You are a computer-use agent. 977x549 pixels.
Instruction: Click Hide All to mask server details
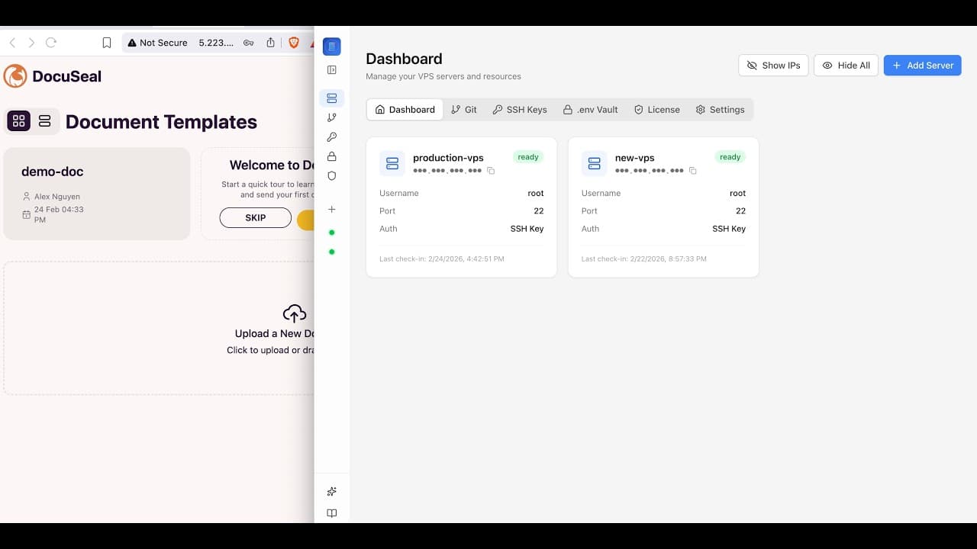pyautogui.click(x=846, y=65)
